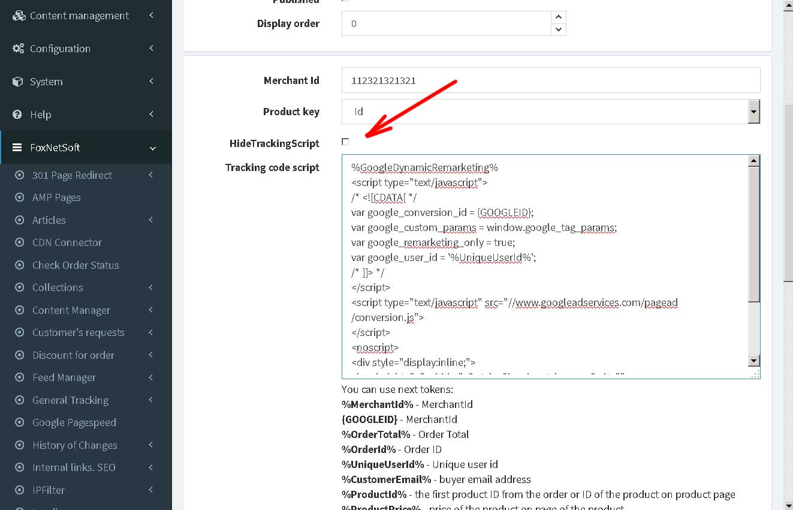Expand the Content management chevron
793x510 pixels.
(x=151, y=15)
